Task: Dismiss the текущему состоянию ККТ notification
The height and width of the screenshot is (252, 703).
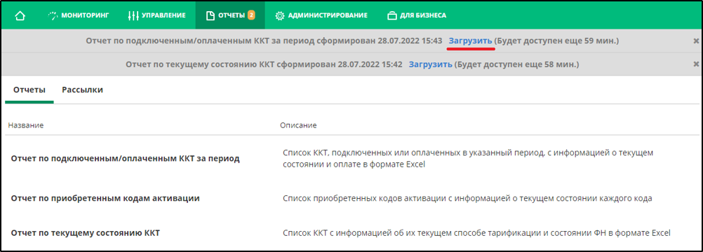Action: click(x=696, y=64)
